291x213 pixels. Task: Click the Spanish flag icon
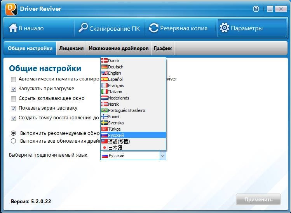(x=105, y=79)
